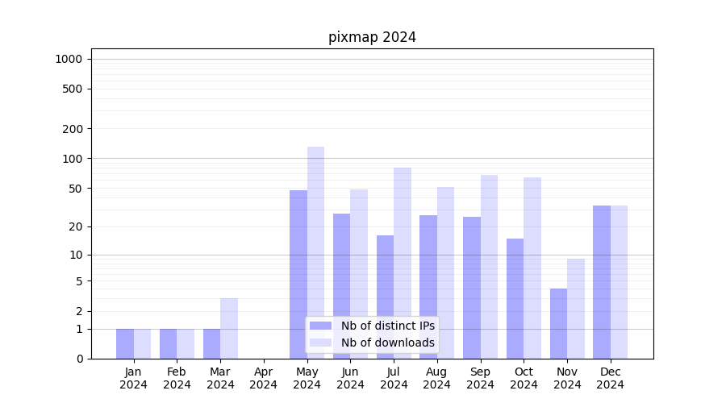Click the 'Nb of distinct IPs' legend color swatch
This screenshot has width=726, height=403.
click(x=320, y=326)
